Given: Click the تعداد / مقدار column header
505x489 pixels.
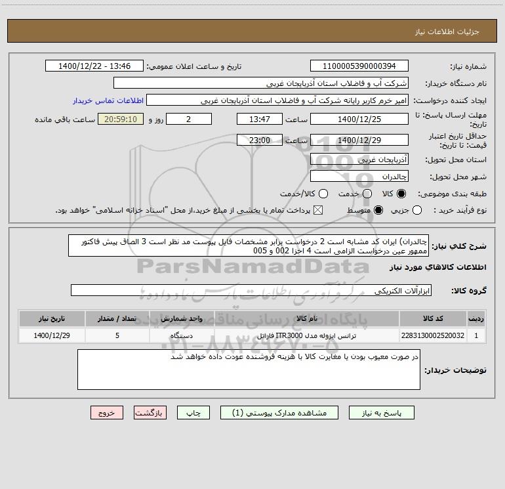Looking at the screenshot, I should [117, 318].
